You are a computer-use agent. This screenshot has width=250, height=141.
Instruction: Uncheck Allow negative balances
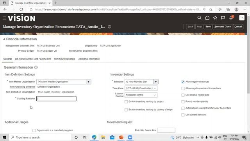coord(183,82)
